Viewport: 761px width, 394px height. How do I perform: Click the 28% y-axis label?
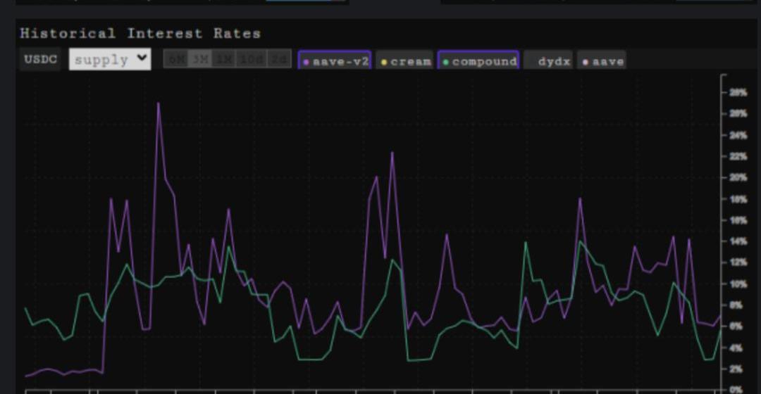click(x=738, y=92)
